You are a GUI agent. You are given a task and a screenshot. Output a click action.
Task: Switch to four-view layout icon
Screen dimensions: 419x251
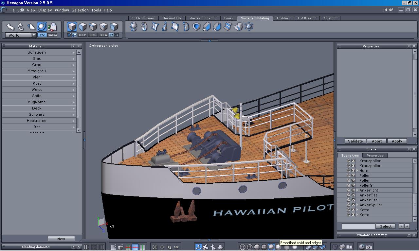(x=87, y=247)
